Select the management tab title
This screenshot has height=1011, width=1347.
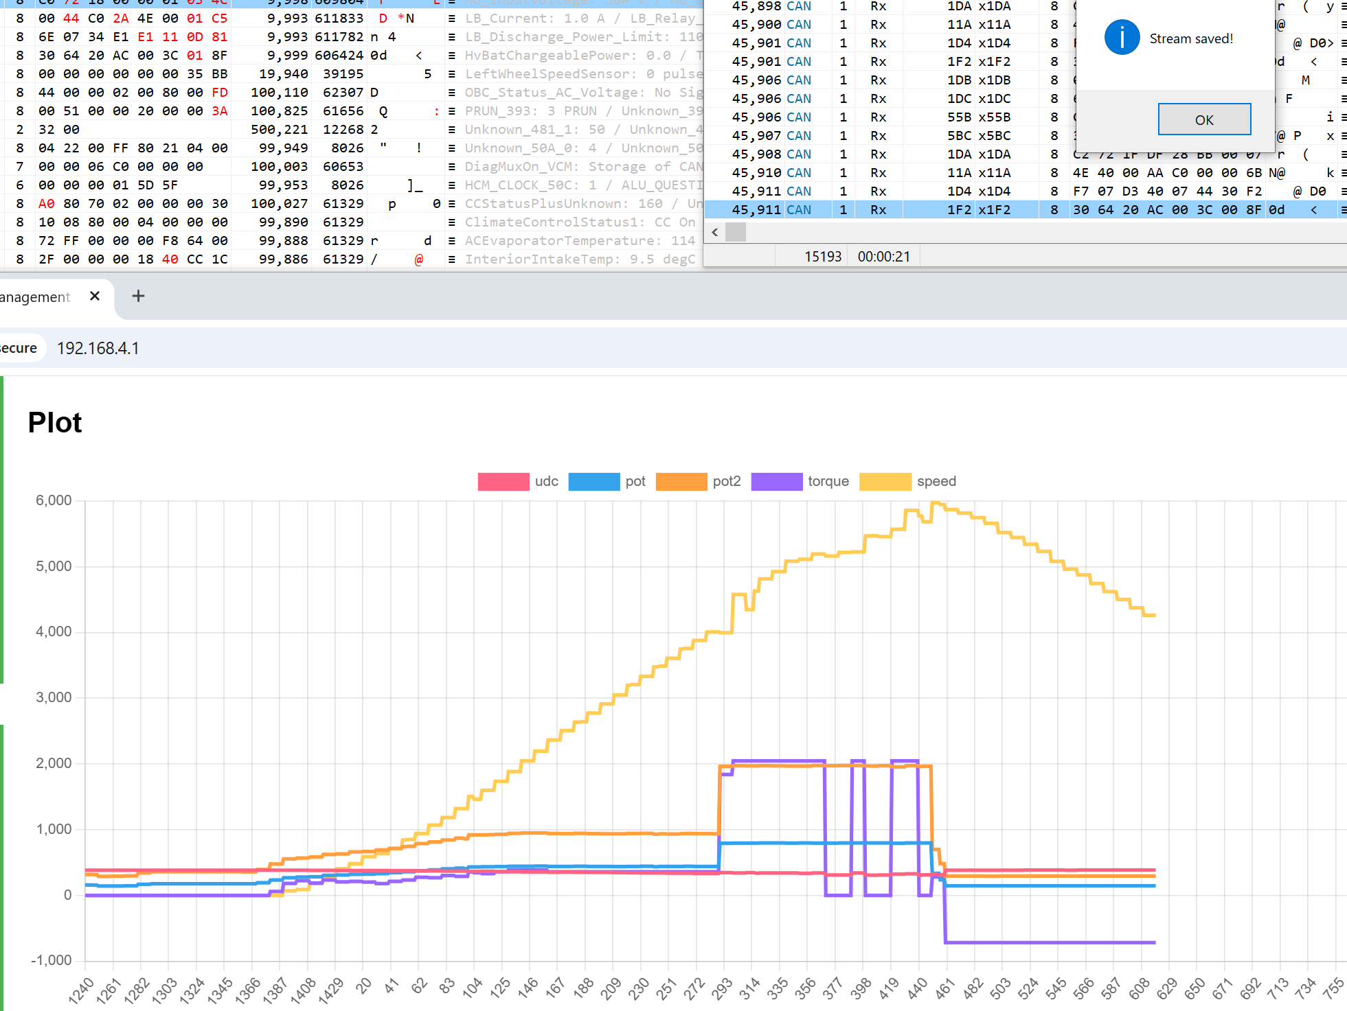click(x=34, y=297)
